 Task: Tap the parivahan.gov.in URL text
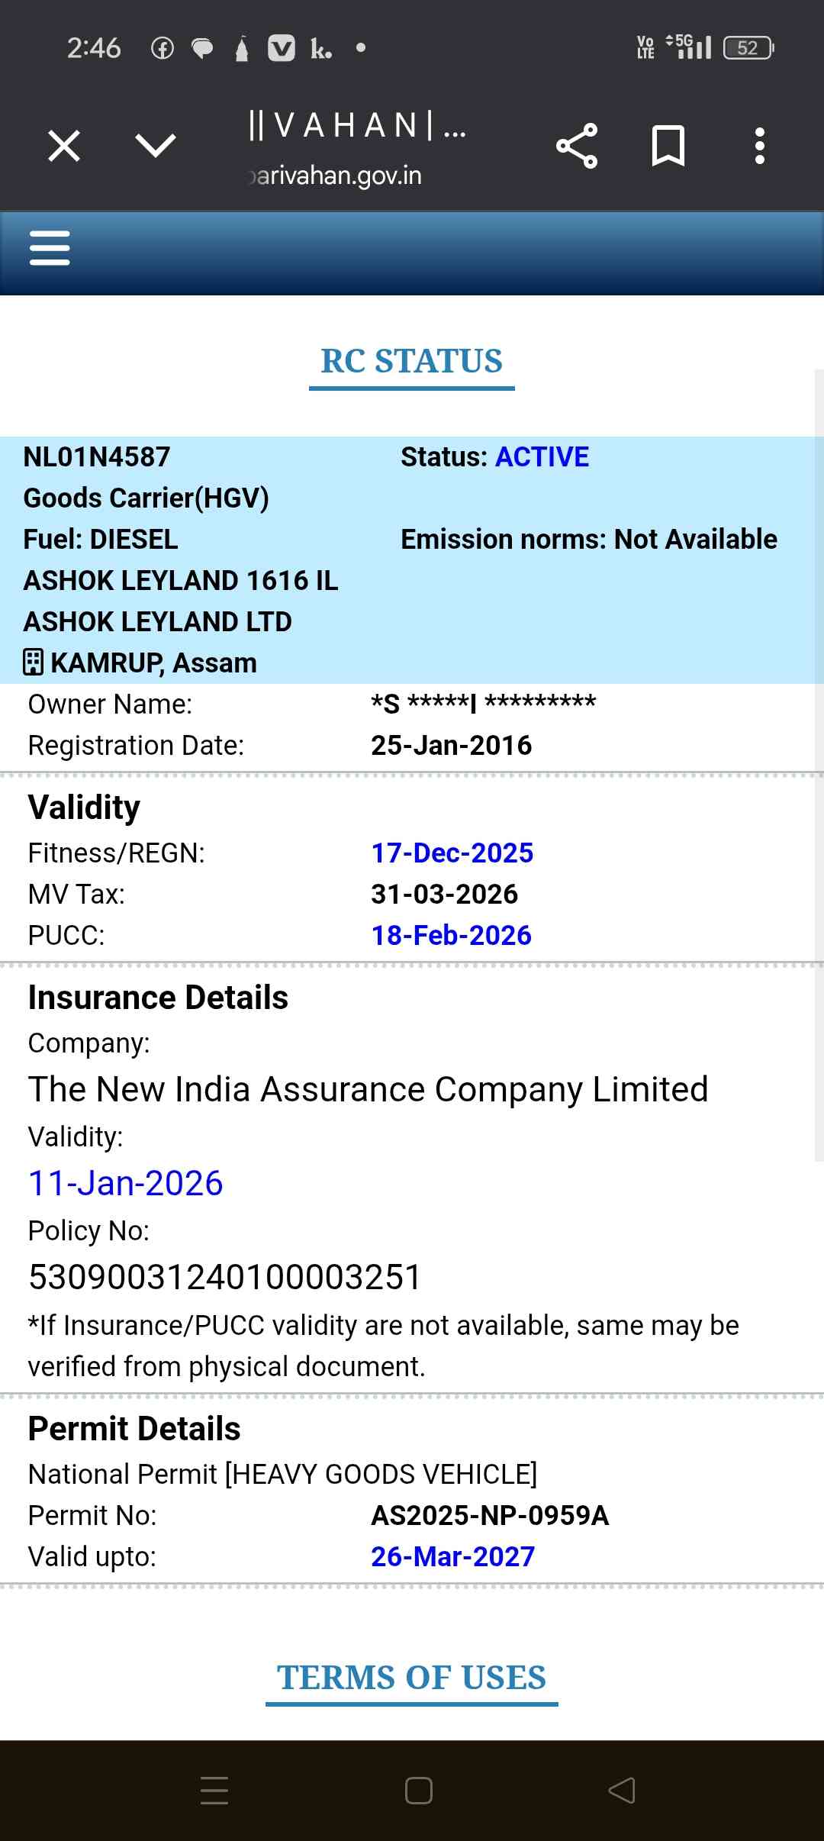[336, 176]
